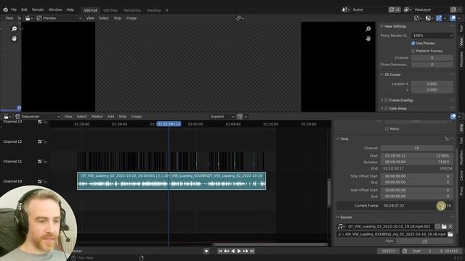Image resolution: width=465 pixels, height=261 pixels.
Task: Enable Safe Areas checkbox
Action: (387, 109)
